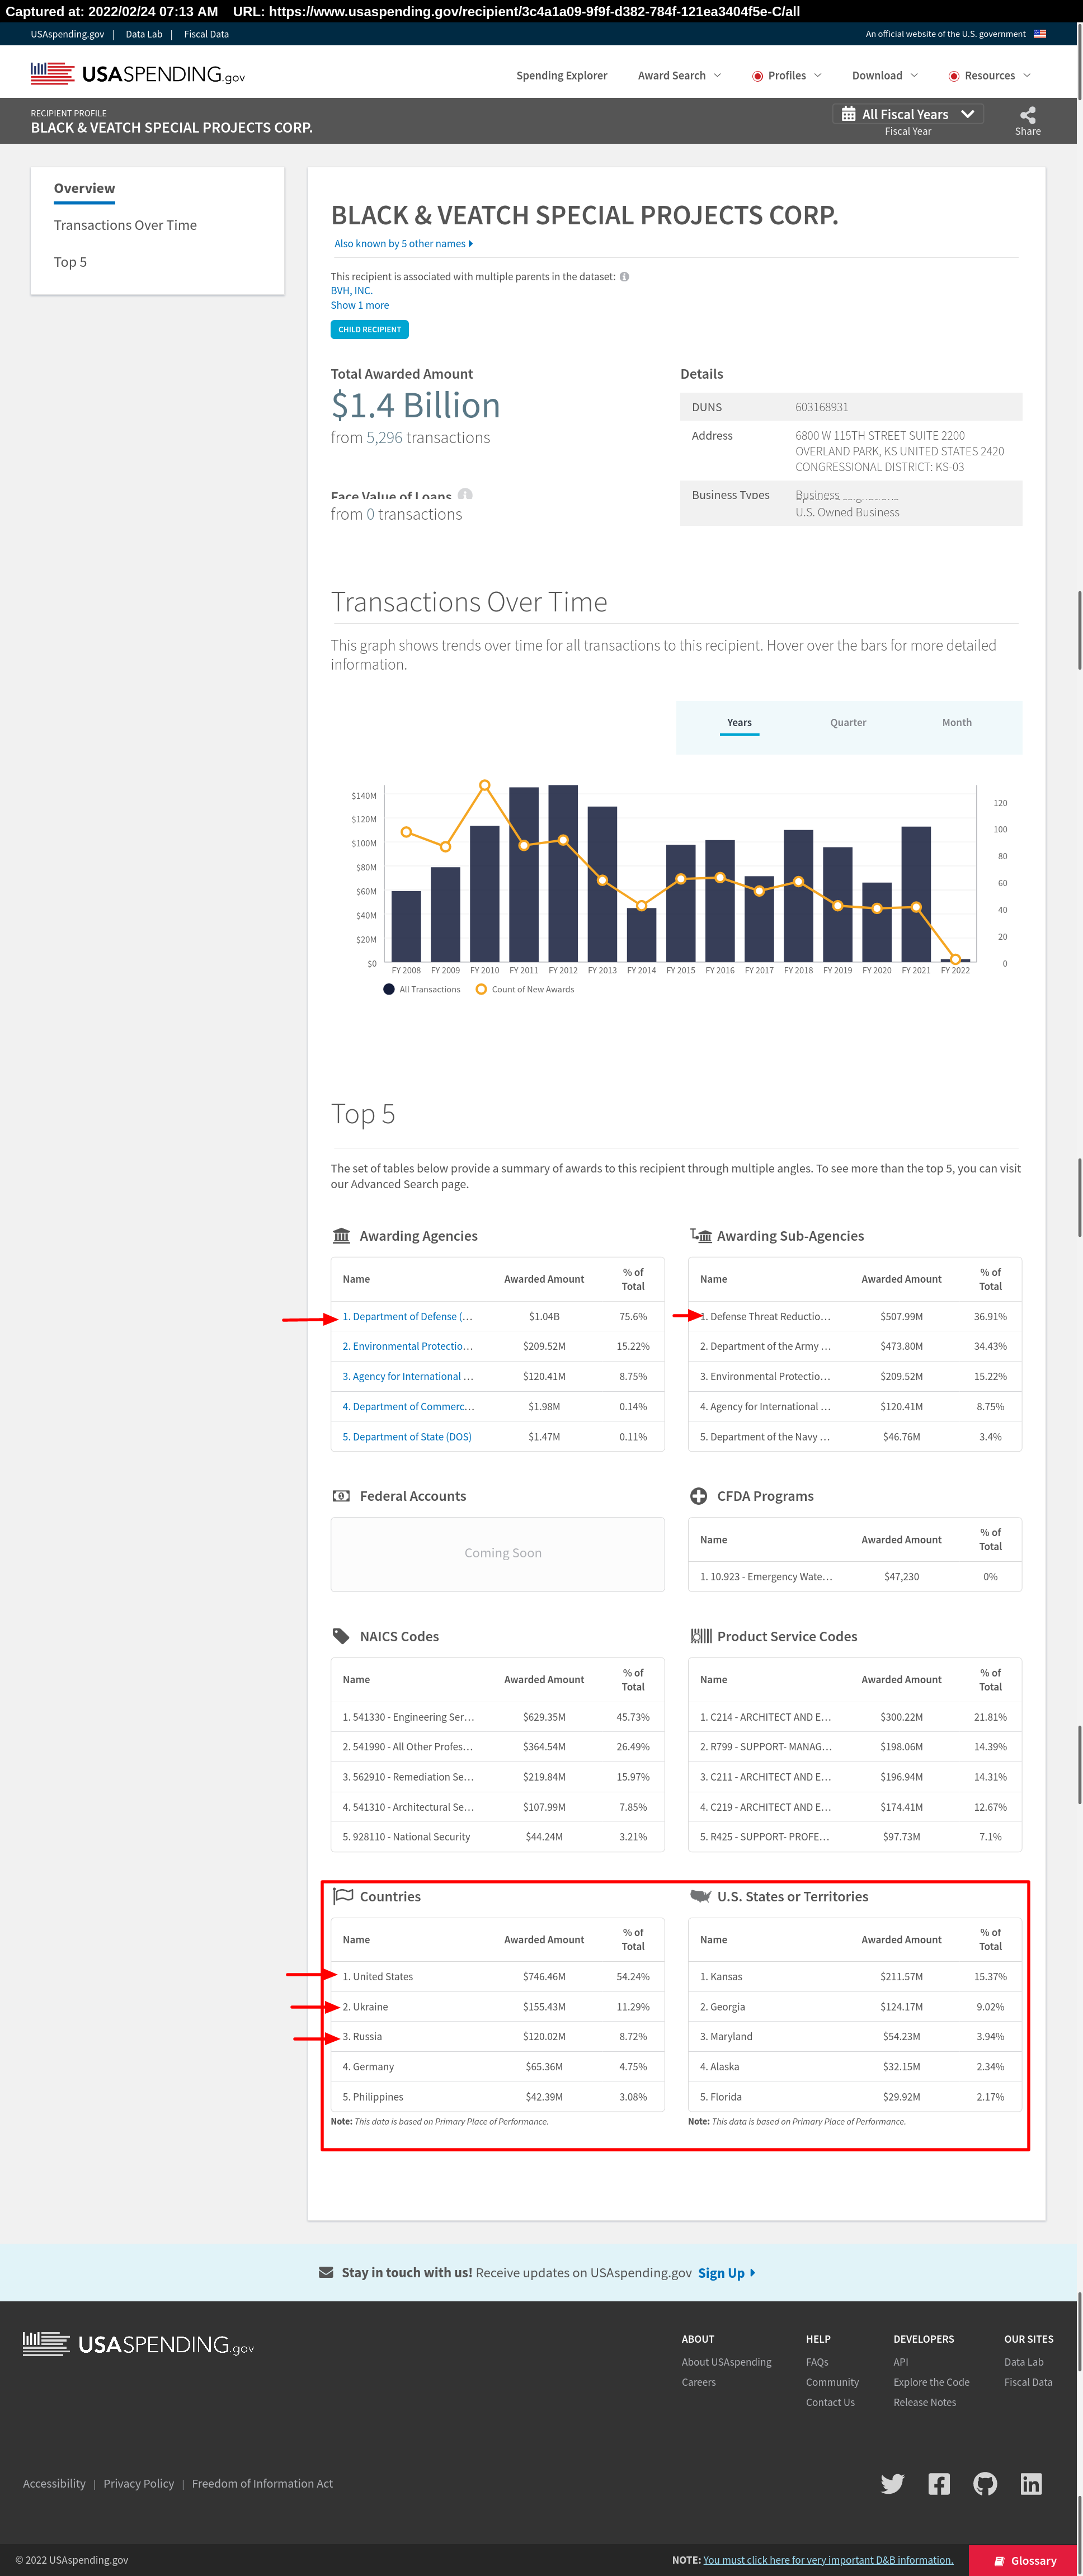Open Department of State (DOS) link
1083x2576 pixels.
pos(406,1436)
